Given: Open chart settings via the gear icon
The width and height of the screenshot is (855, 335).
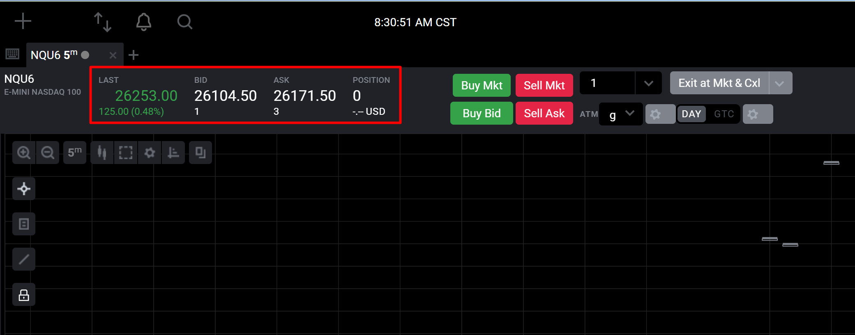Looking at the screenshot, I should [150, 152].
